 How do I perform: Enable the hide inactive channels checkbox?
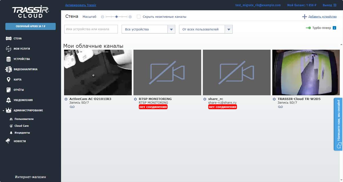point(139,17)
